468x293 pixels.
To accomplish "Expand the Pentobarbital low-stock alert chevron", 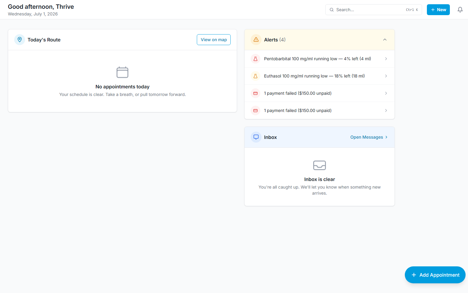I will [x=386, y=59].
